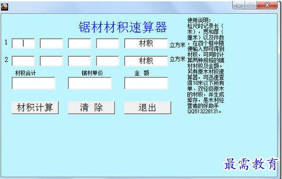The image size is (282, 179).
Task: Click the title 锯材材积速算器
Action: pos(122,27)
